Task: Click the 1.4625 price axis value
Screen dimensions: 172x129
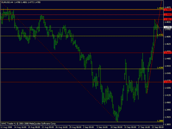Action: click(168, 44)
